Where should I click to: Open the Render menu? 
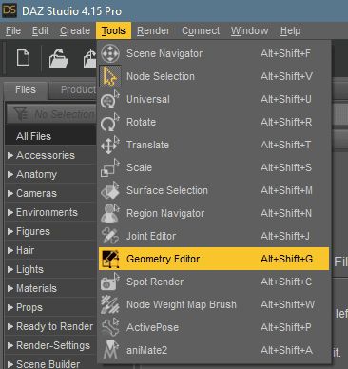pos(153,30)
